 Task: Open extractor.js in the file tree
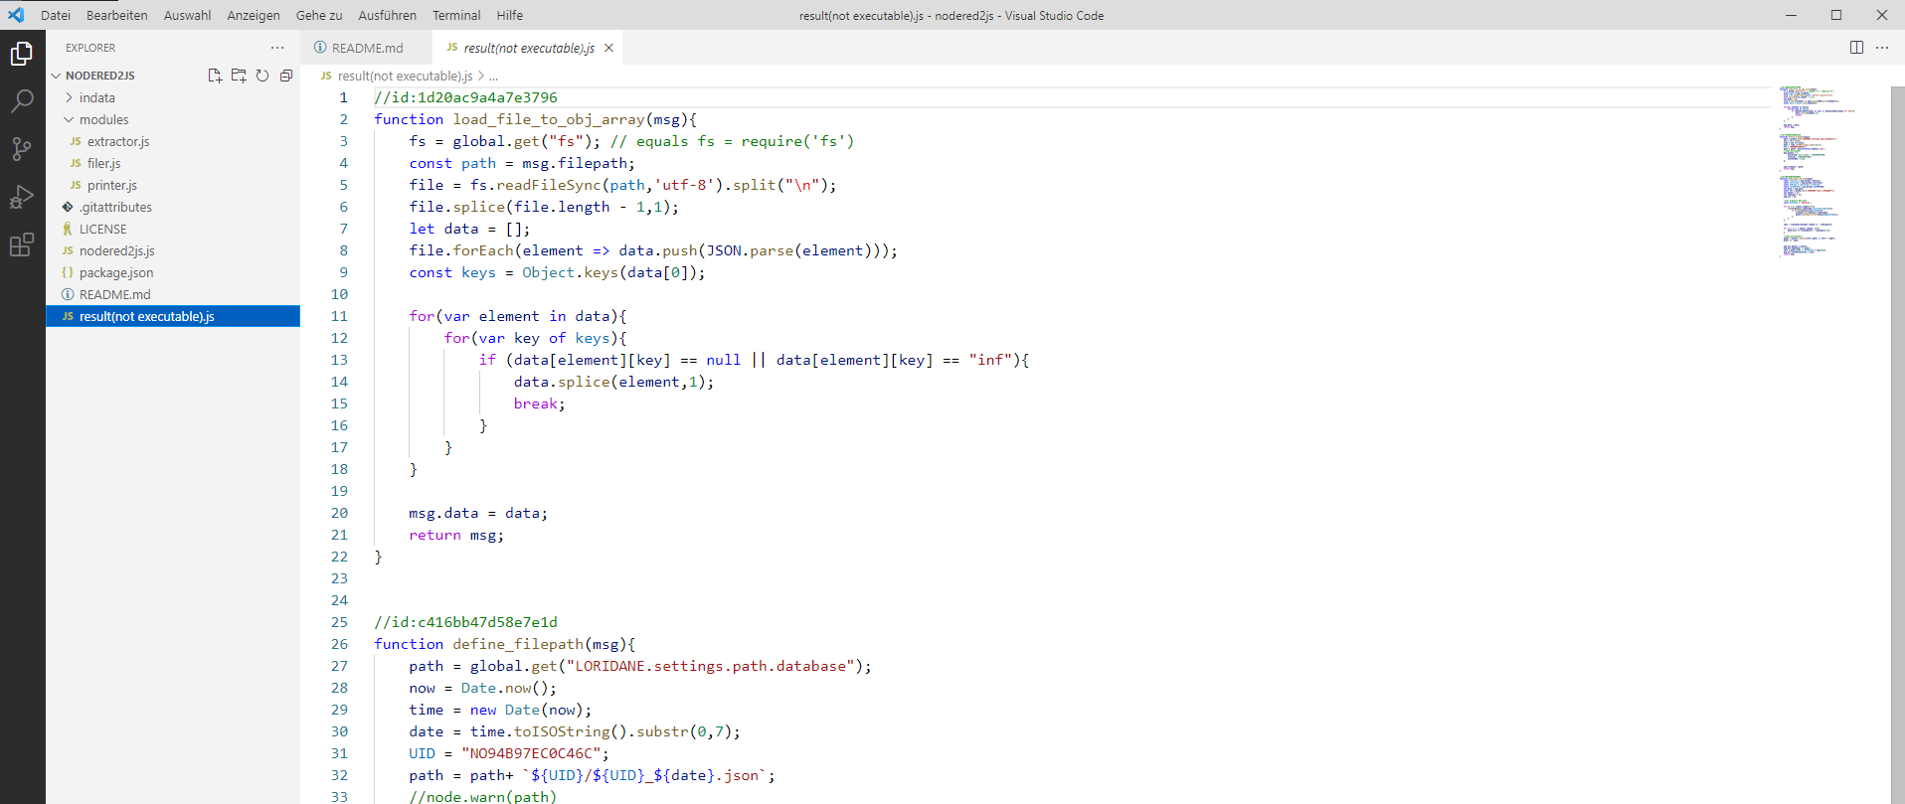click(x=173, y=141)
